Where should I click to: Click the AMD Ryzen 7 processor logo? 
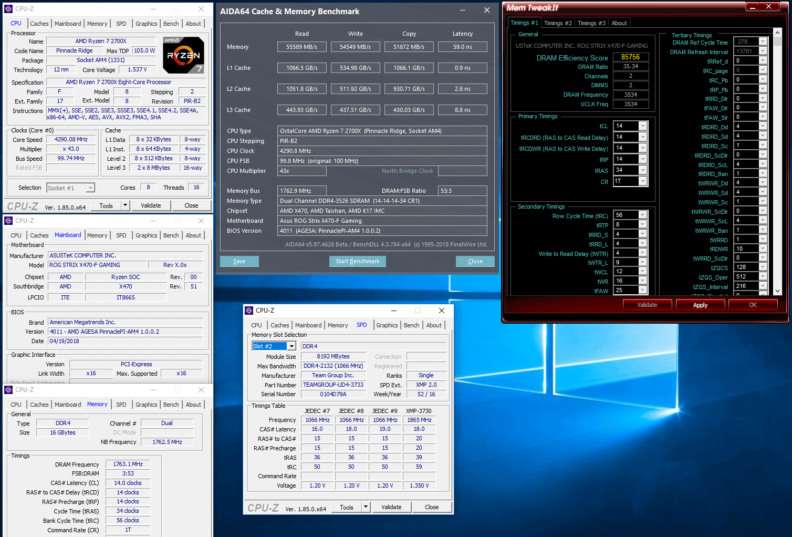pyautogui.click(x=183, y=55)
